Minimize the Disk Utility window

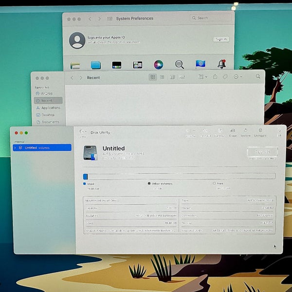(x=21, y=133)
